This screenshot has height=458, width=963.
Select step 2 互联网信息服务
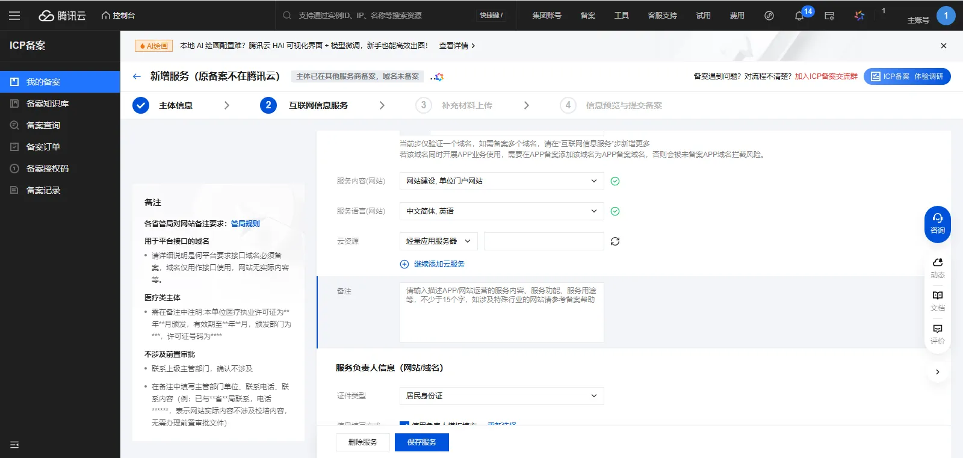(304, 105)
